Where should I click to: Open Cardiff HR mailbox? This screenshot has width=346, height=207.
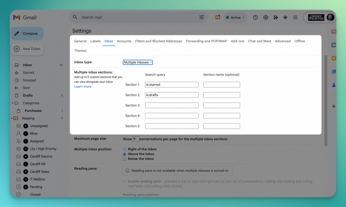pyautogui.click(x=38, y=164)
